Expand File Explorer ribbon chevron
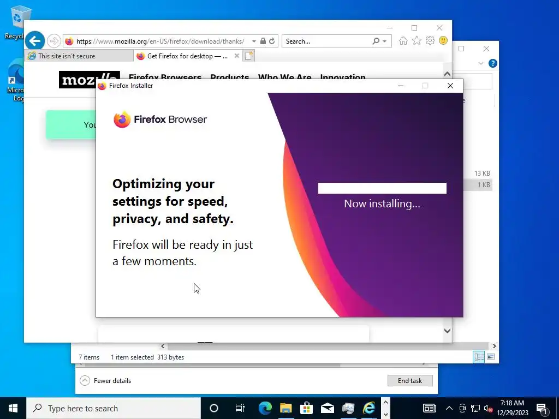This screenshot has height=419, width=559. (480, 63)
